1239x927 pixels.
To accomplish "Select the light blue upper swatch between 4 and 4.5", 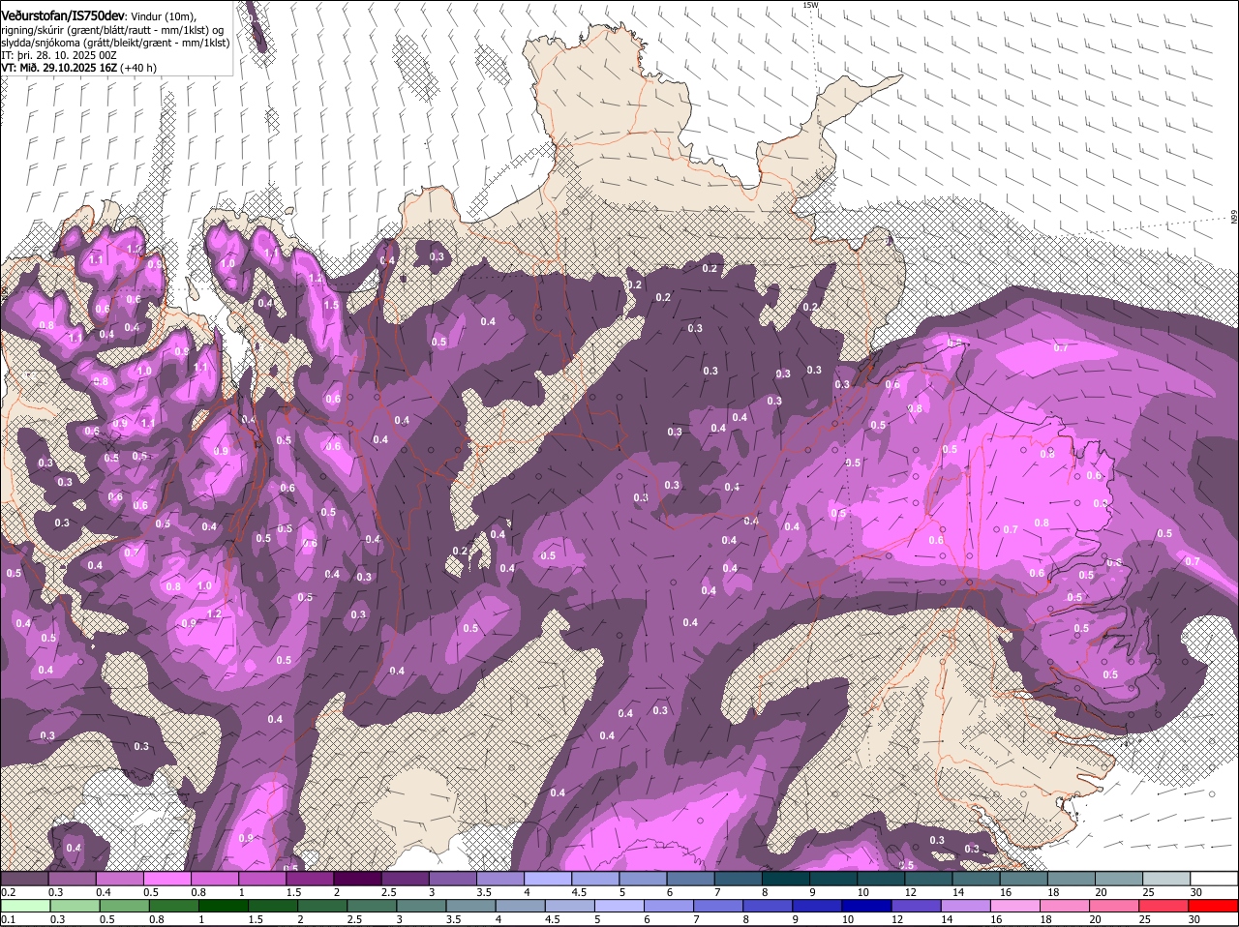I will (548, 878).
